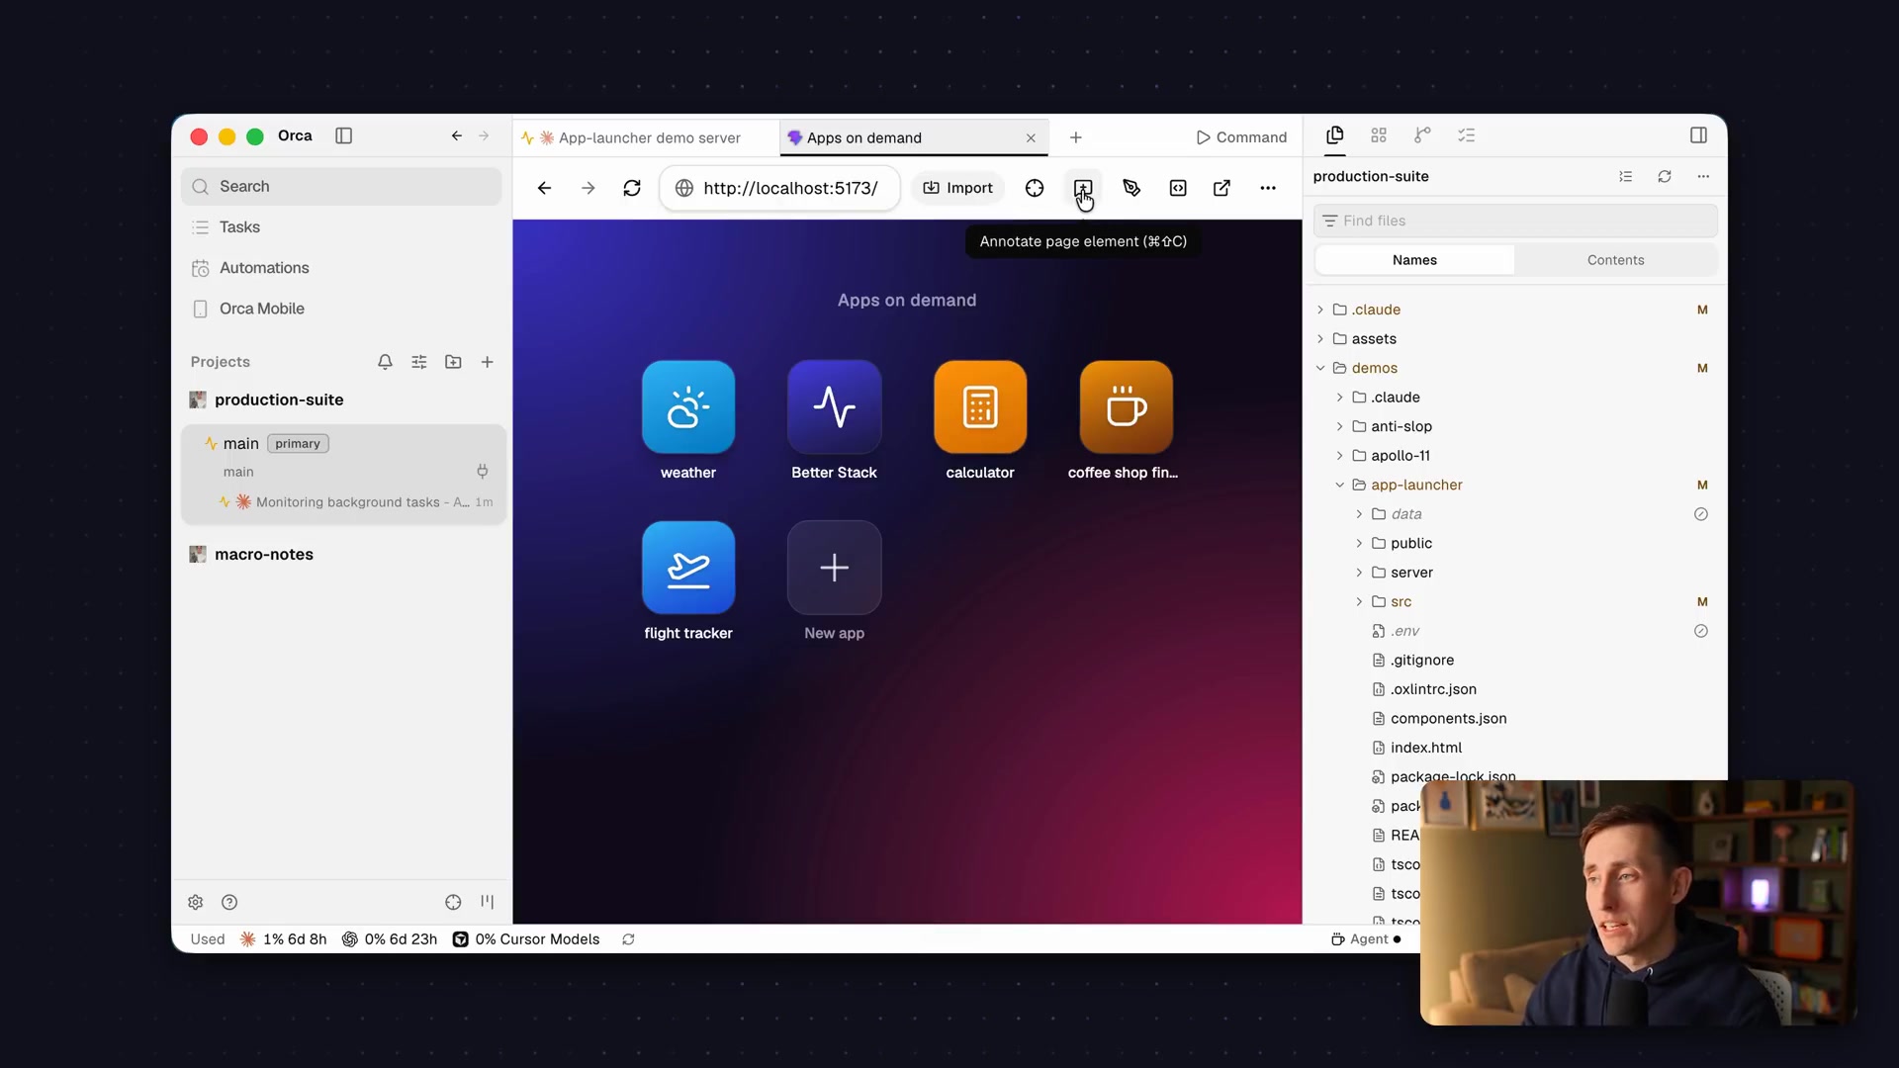Launch the weather app
The image size is (1899, 1068).
[x=688, y=407]
